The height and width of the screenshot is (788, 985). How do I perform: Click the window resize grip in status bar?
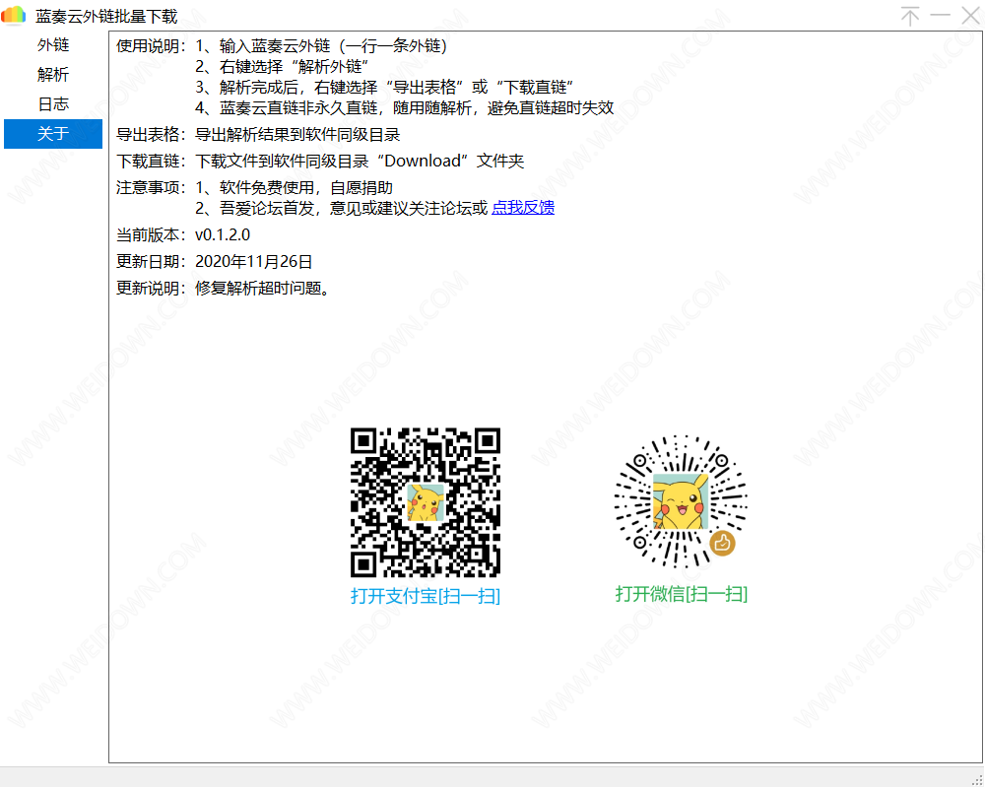pos(976,779)
